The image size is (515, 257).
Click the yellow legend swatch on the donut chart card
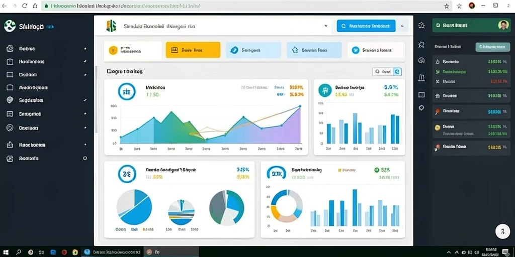coord(339,170)
